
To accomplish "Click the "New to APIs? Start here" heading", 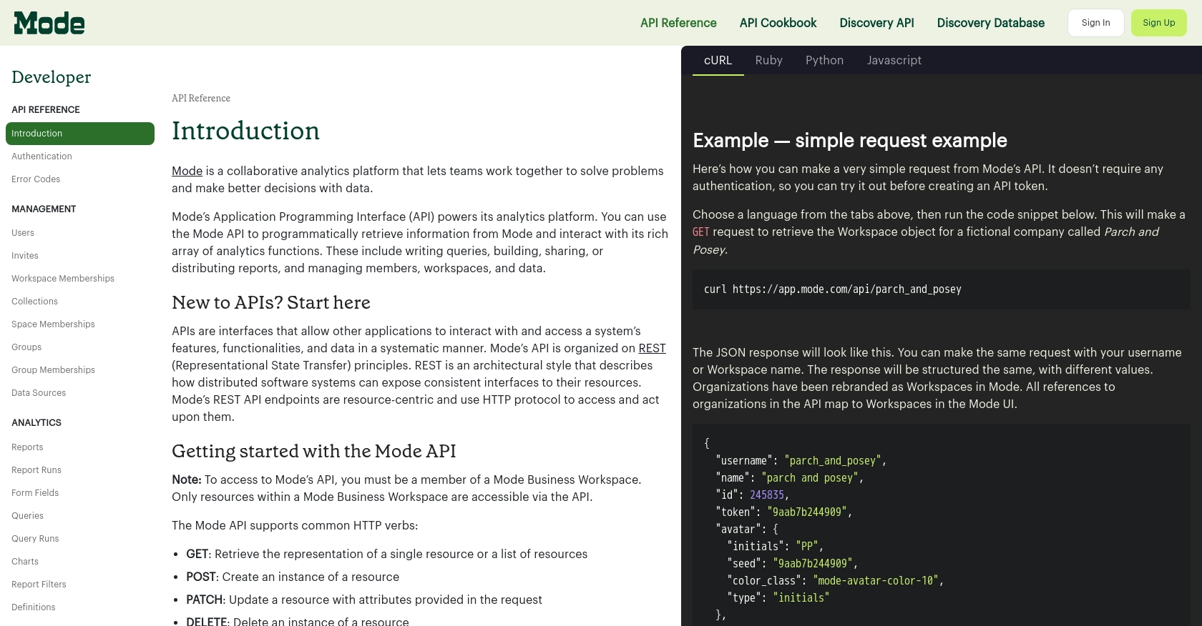I will pos(271,302).
